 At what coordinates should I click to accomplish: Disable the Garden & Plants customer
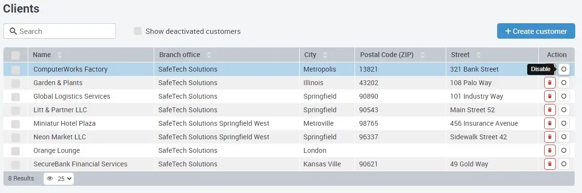coord(564,83)
